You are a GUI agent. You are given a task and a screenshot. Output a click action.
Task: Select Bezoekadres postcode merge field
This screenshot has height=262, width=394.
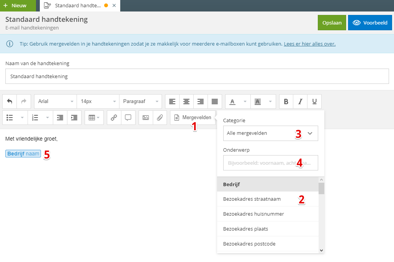(x=268, y=244)
